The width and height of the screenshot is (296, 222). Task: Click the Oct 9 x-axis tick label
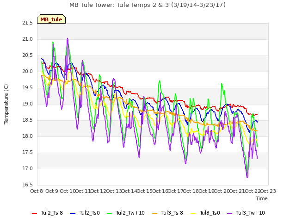[x=52, y=191]
